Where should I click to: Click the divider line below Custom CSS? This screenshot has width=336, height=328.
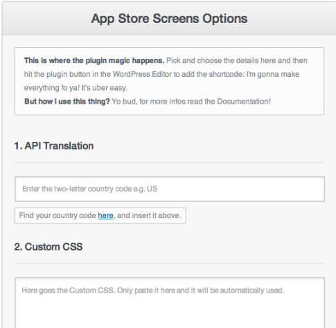tap(169, 263)
